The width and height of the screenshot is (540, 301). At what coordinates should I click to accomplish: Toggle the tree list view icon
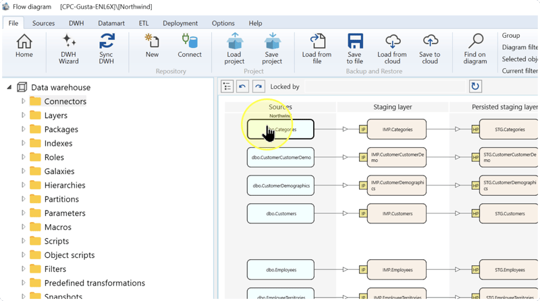227,86
